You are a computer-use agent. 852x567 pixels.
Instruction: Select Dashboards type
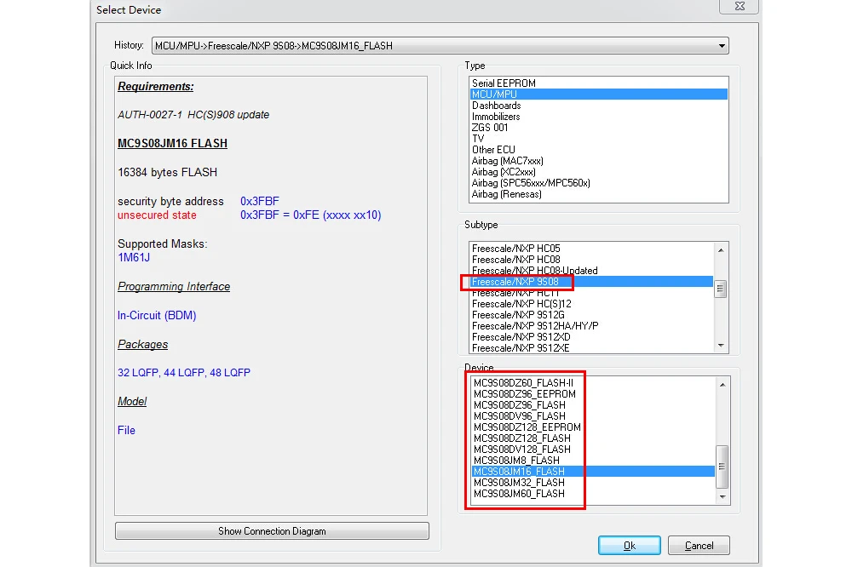coord(598,106)
